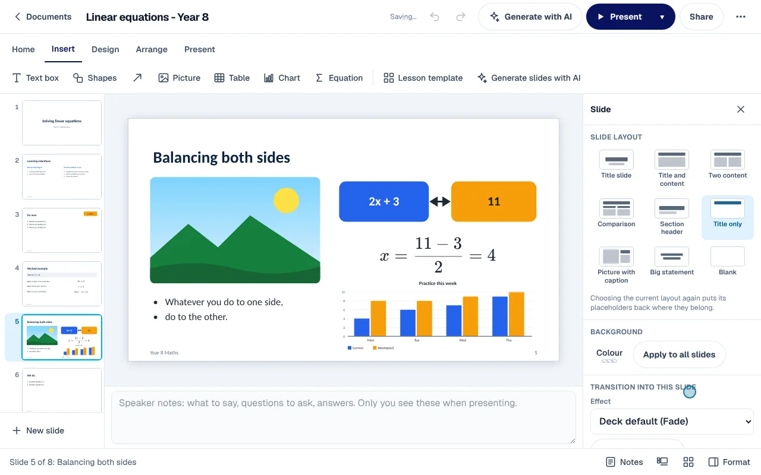Select slide 1 thumbnail

pyautogui.click(x=62, y=123)
